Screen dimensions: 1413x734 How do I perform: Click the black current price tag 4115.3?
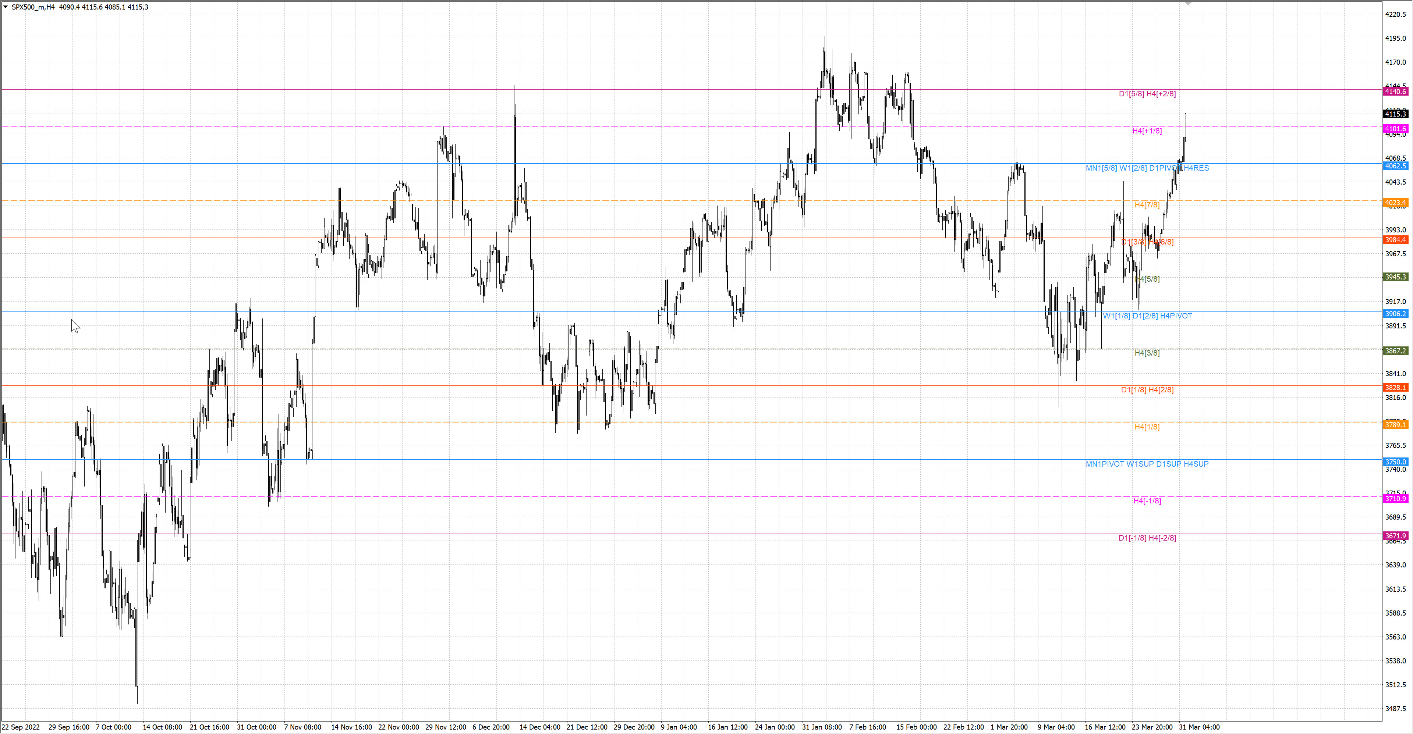tap(1395, 114)
